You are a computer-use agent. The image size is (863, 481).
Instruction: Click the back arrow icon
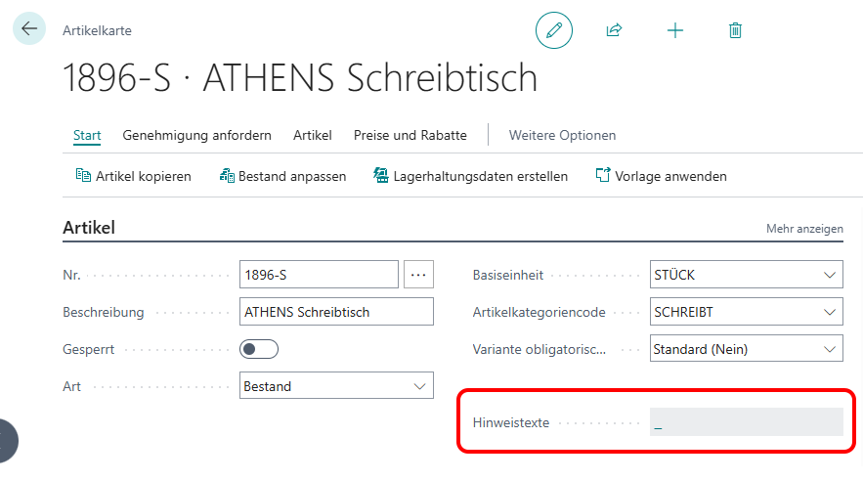(x=29, y=28)
